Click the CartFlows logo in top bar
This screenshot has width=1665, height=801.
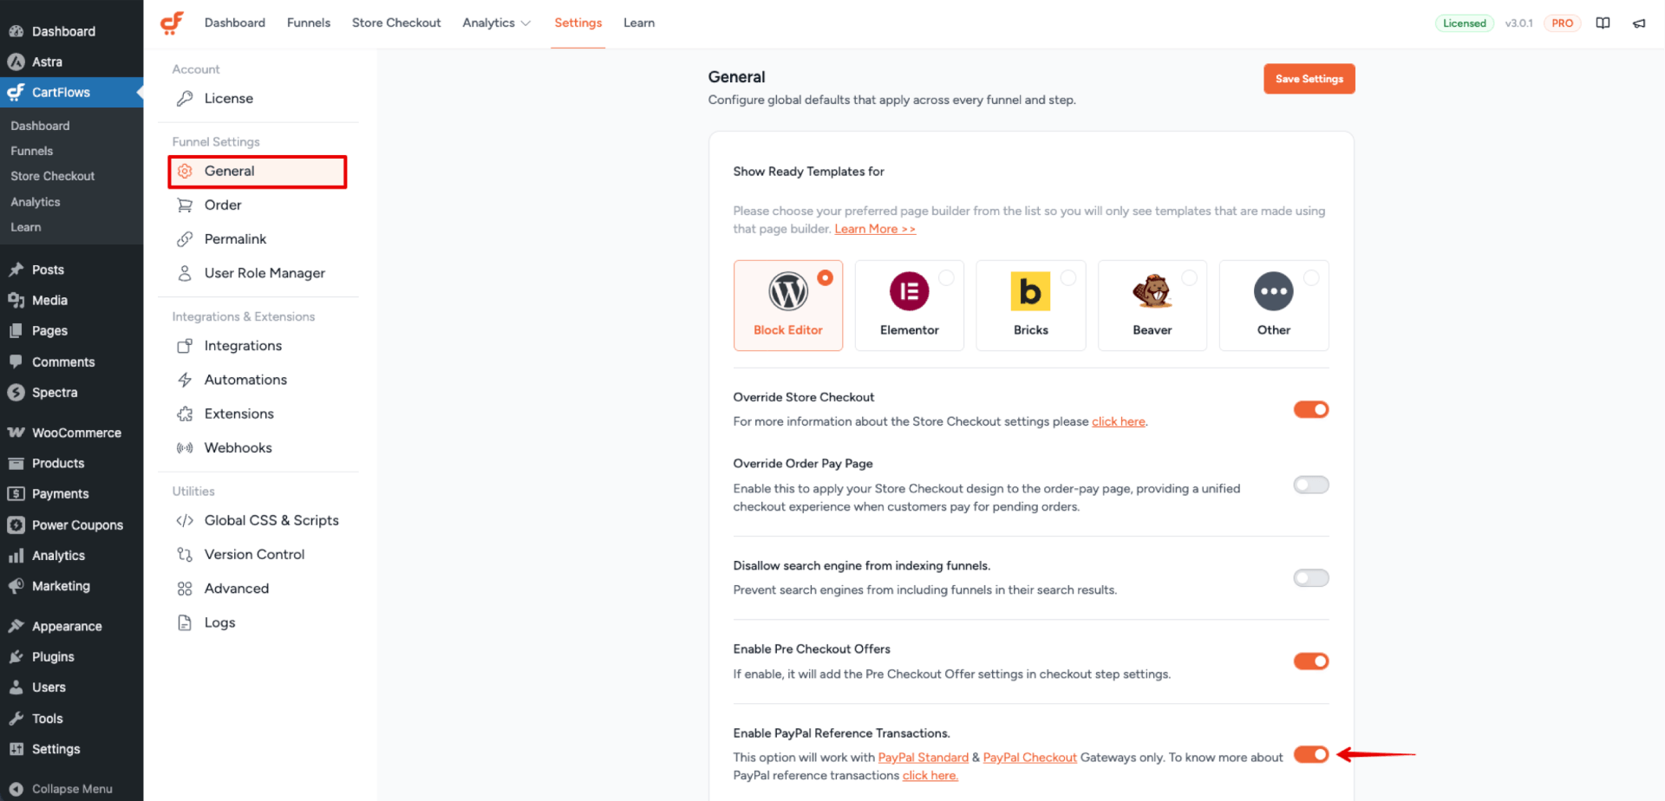tap(172, 23)
